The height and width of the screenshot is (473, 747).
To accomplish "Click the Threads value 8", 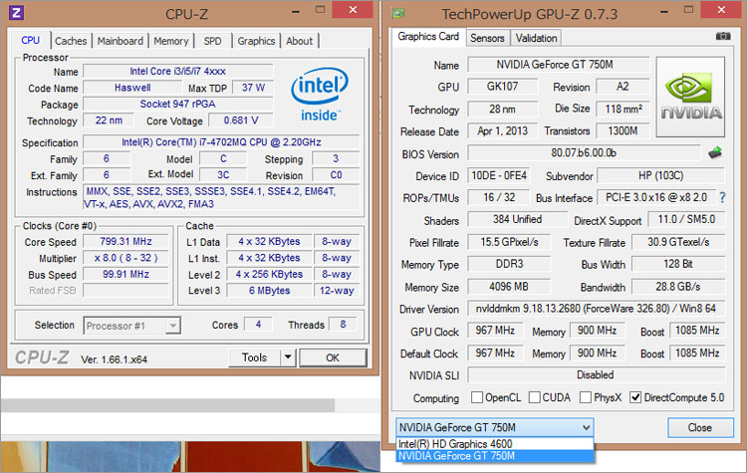I will [x=343, y=325].
